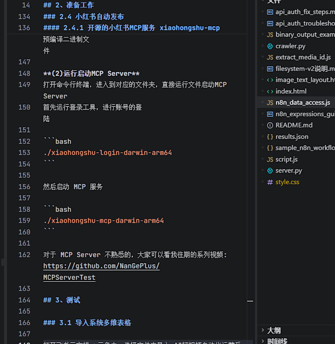
Task: Click the JS icon beside extract_media_id.js
Action: tap(270, 57)
